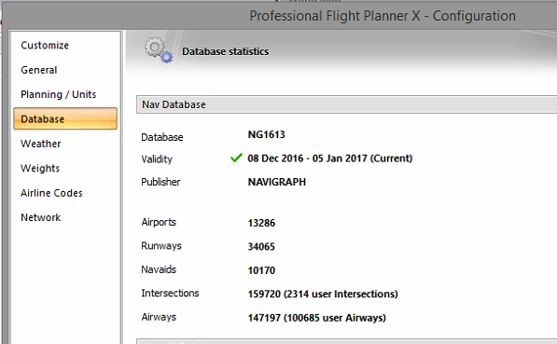Open the Network settings page

41,217
